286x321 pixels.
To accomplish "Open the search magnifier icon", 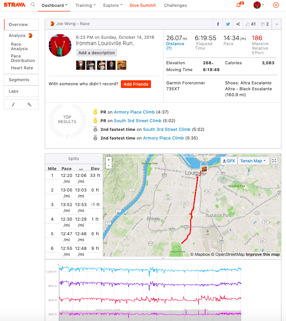I will coord(33,5).
